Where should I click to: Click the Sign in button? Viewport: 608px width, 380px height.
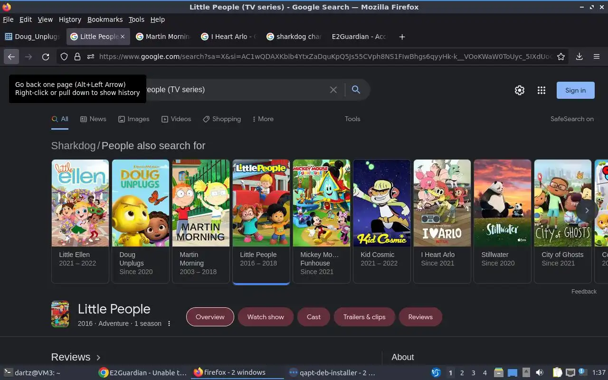[x=575, y=90]
